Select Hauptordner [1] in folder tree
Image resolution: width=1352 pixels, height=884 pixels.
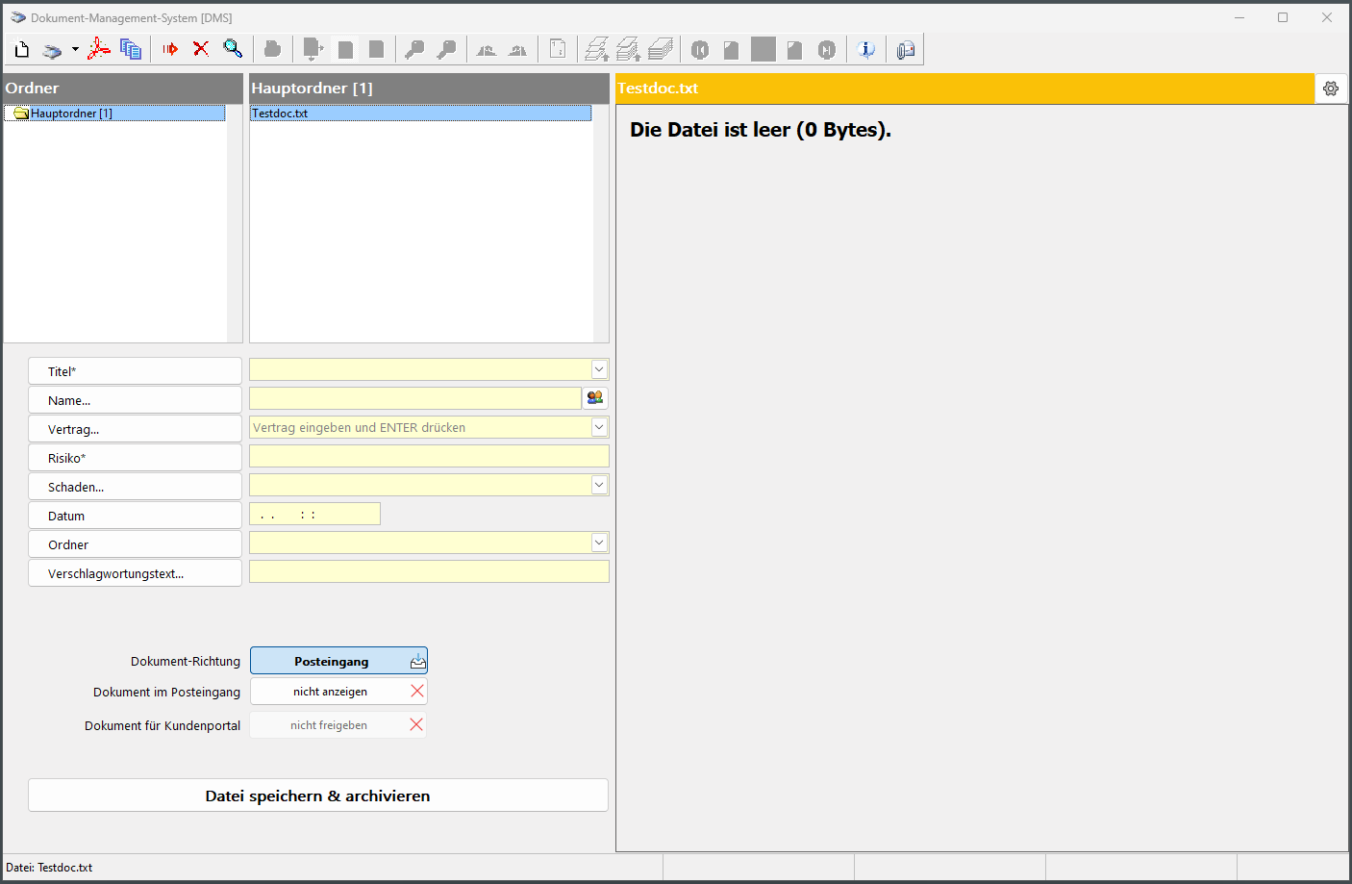71,114
